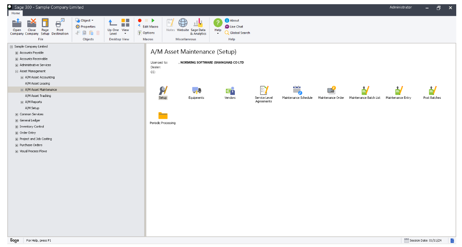Open Service Level Agreements icon
This screenshot has width=462, height=247.
point(264,91)
